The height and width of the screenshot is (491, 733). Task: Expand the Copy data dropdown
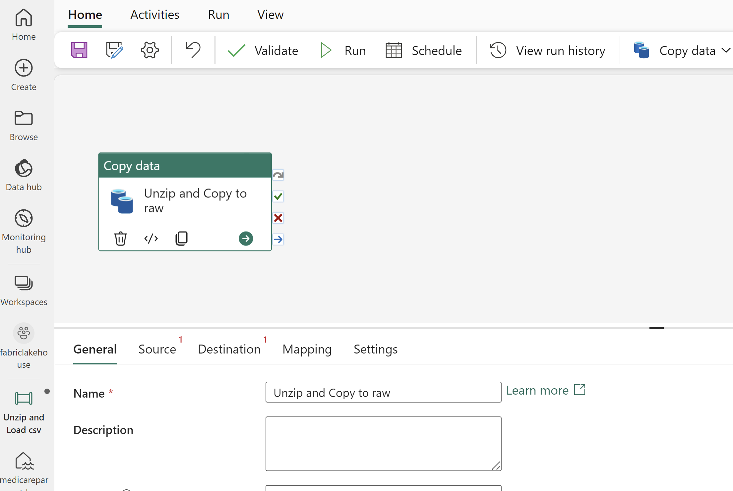[x=725, y=51]
